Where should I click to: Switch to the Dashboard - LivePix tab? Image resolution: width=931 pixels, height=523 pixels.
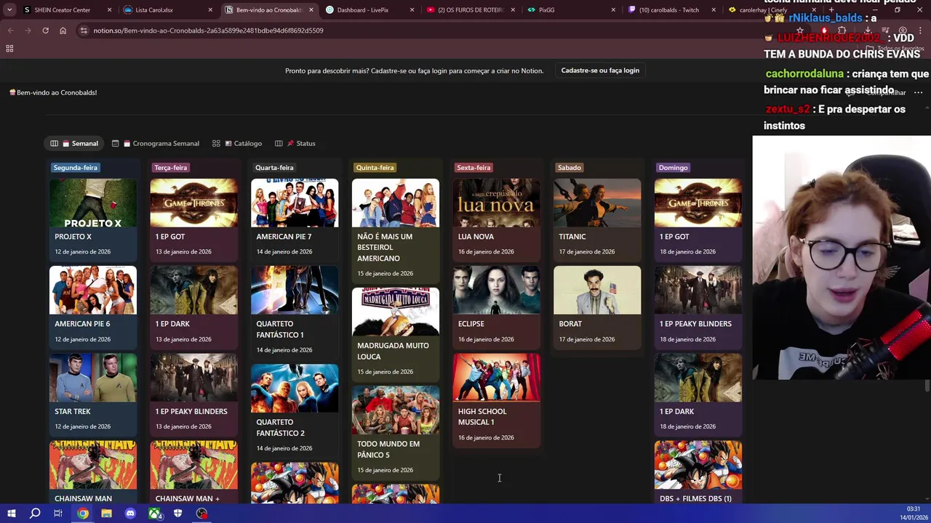pyautogui.click(x=369, y=10)
